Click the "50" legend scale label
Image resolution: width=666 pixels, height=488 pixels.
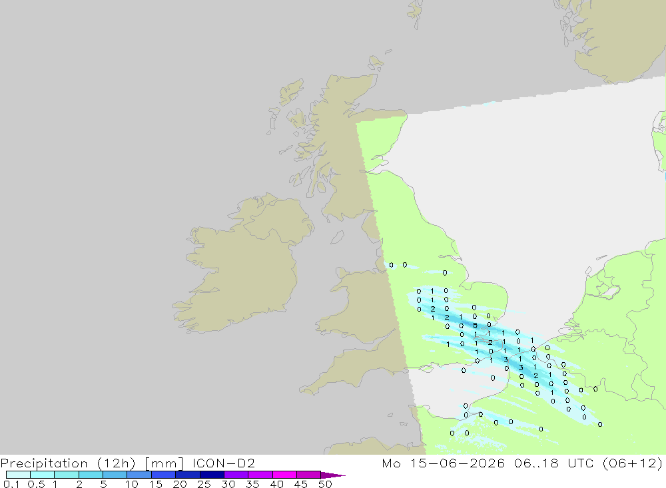point(325,484)
